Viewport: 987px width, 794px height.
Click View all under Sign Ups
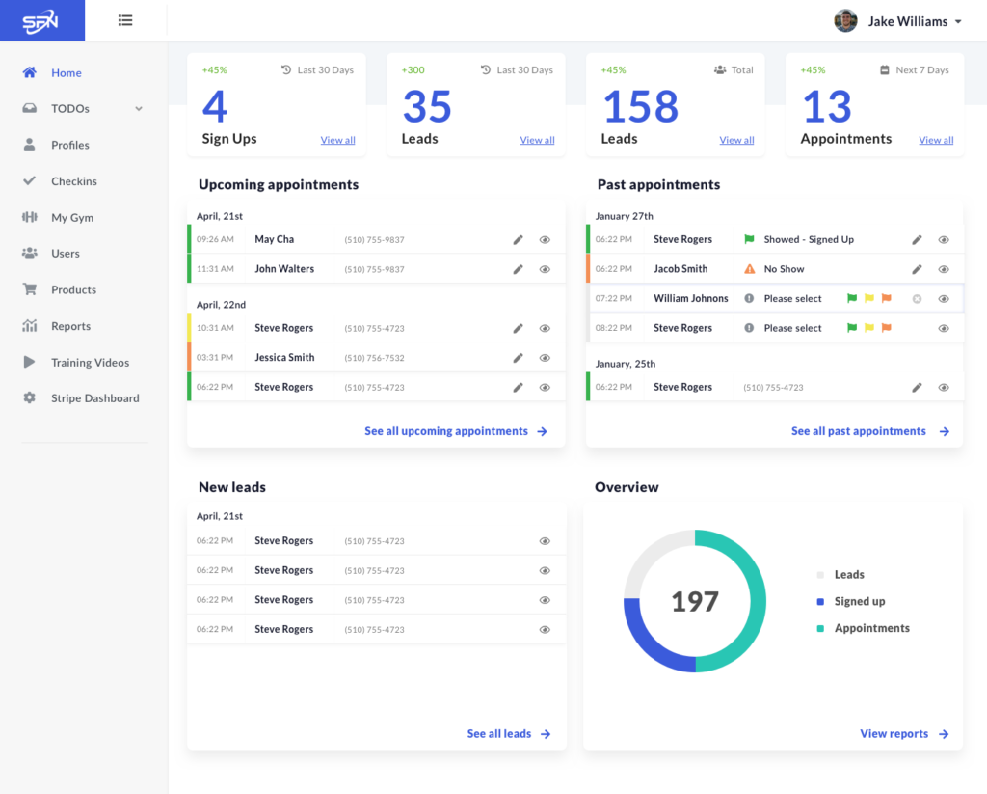(338, 140)
